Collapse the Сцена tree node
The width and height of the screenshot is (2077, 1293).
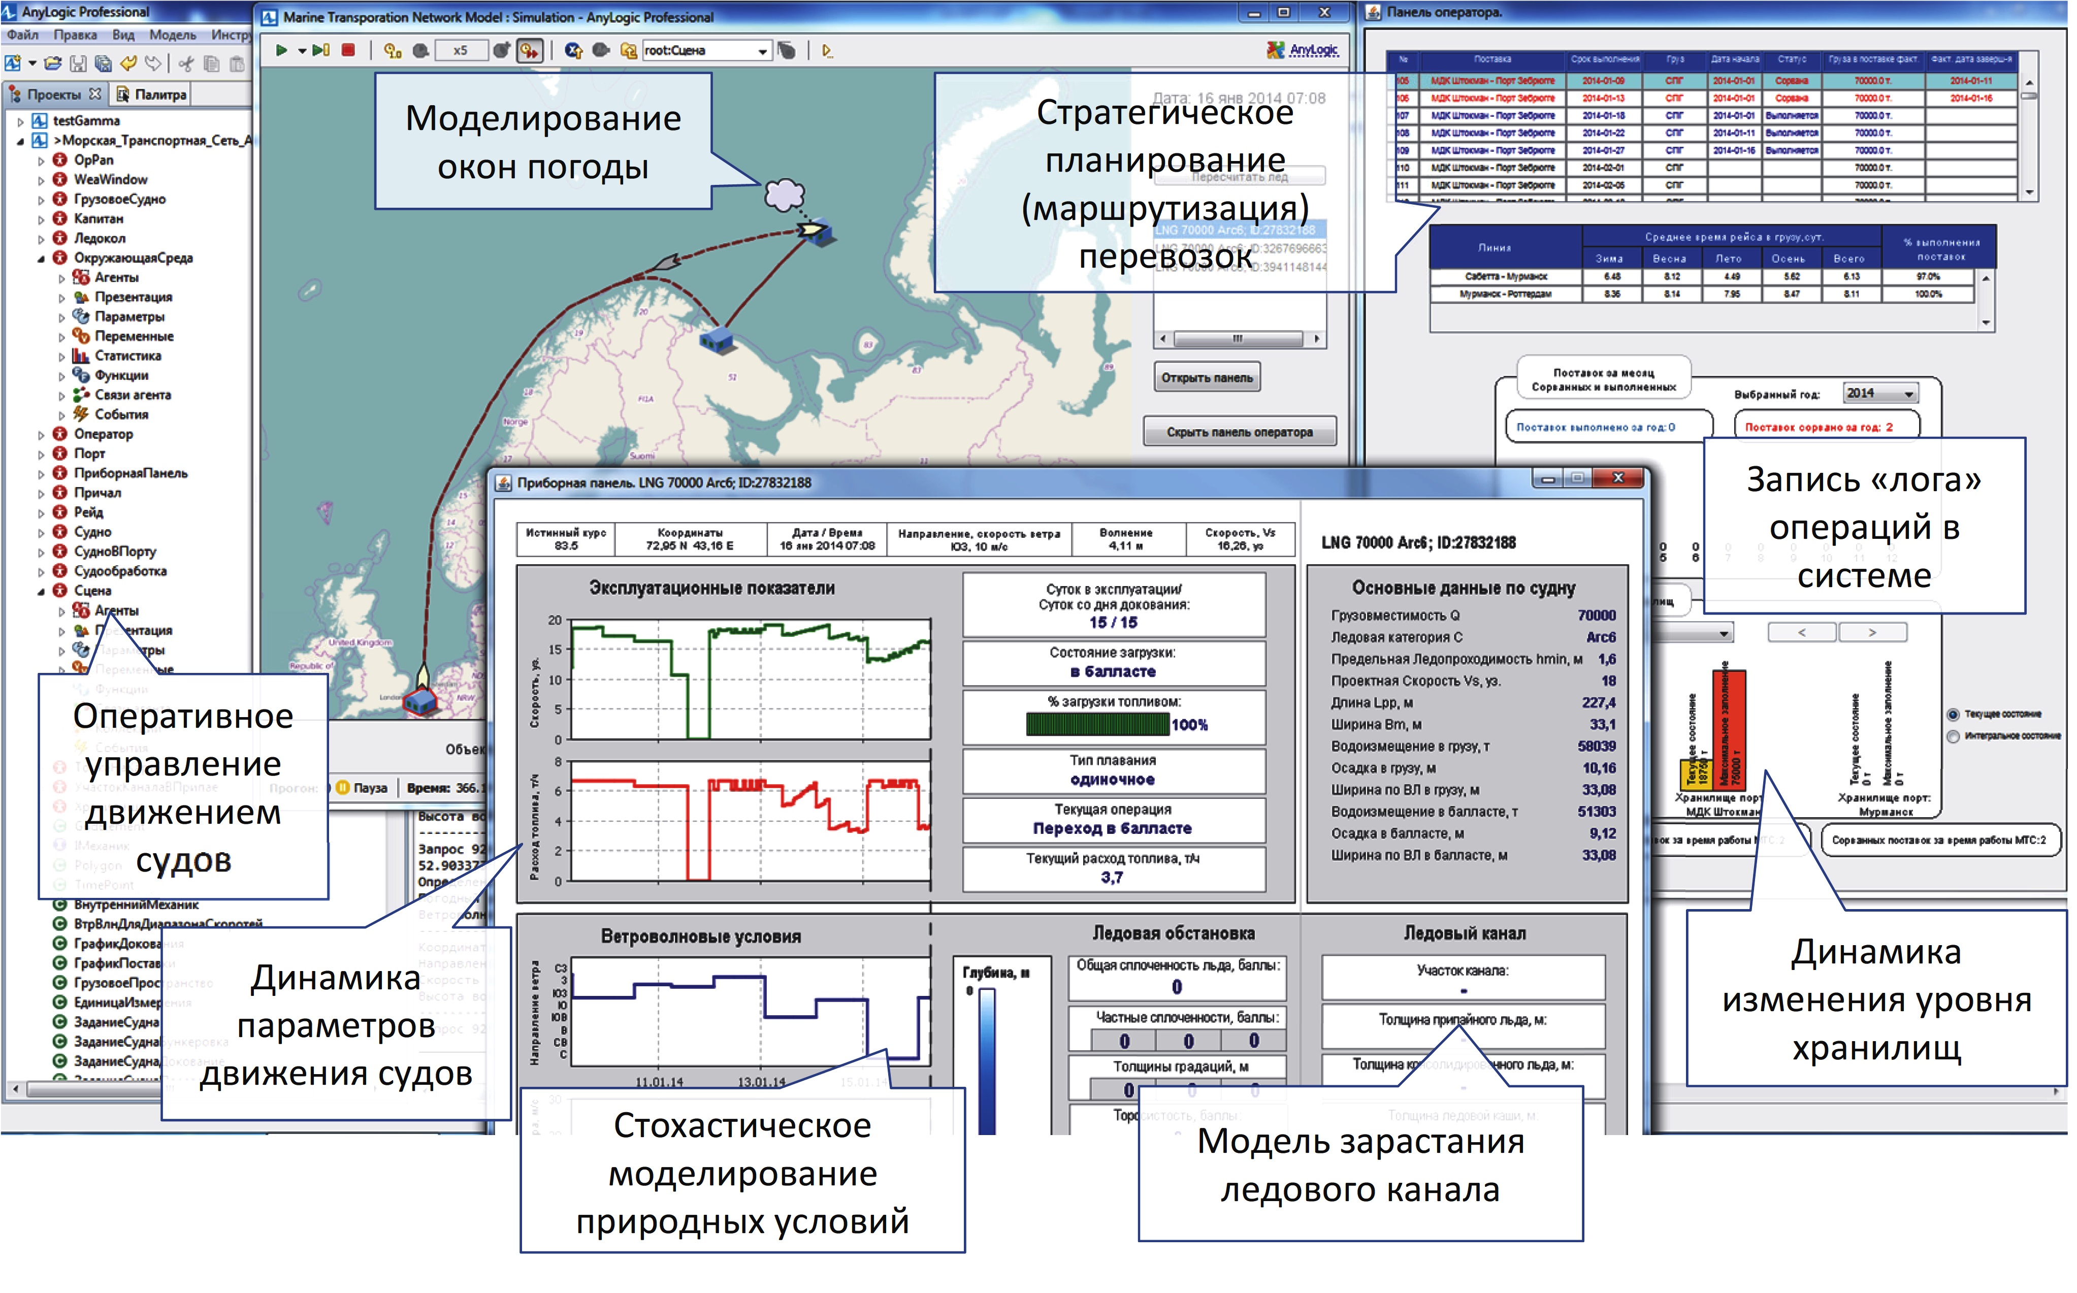click(x=40, y=592)
